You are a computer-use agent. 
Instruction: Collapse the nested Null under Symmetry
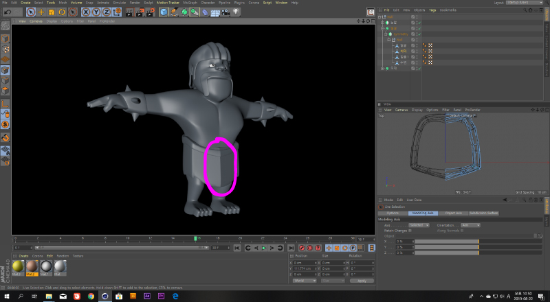pyautogui.click(x=388, y=40)
